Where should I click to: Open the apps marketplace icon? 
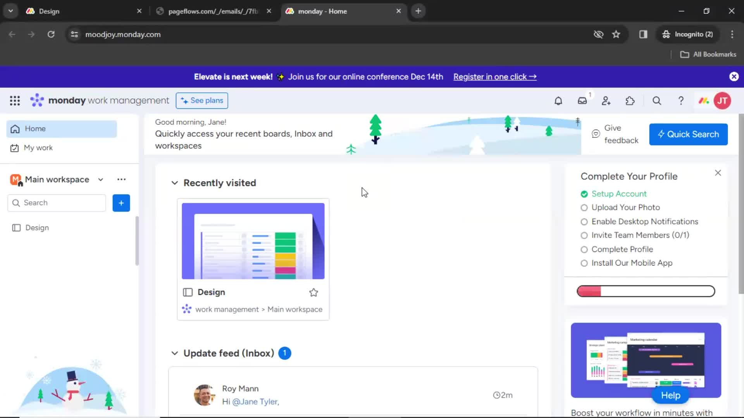[x=630, y=101]
